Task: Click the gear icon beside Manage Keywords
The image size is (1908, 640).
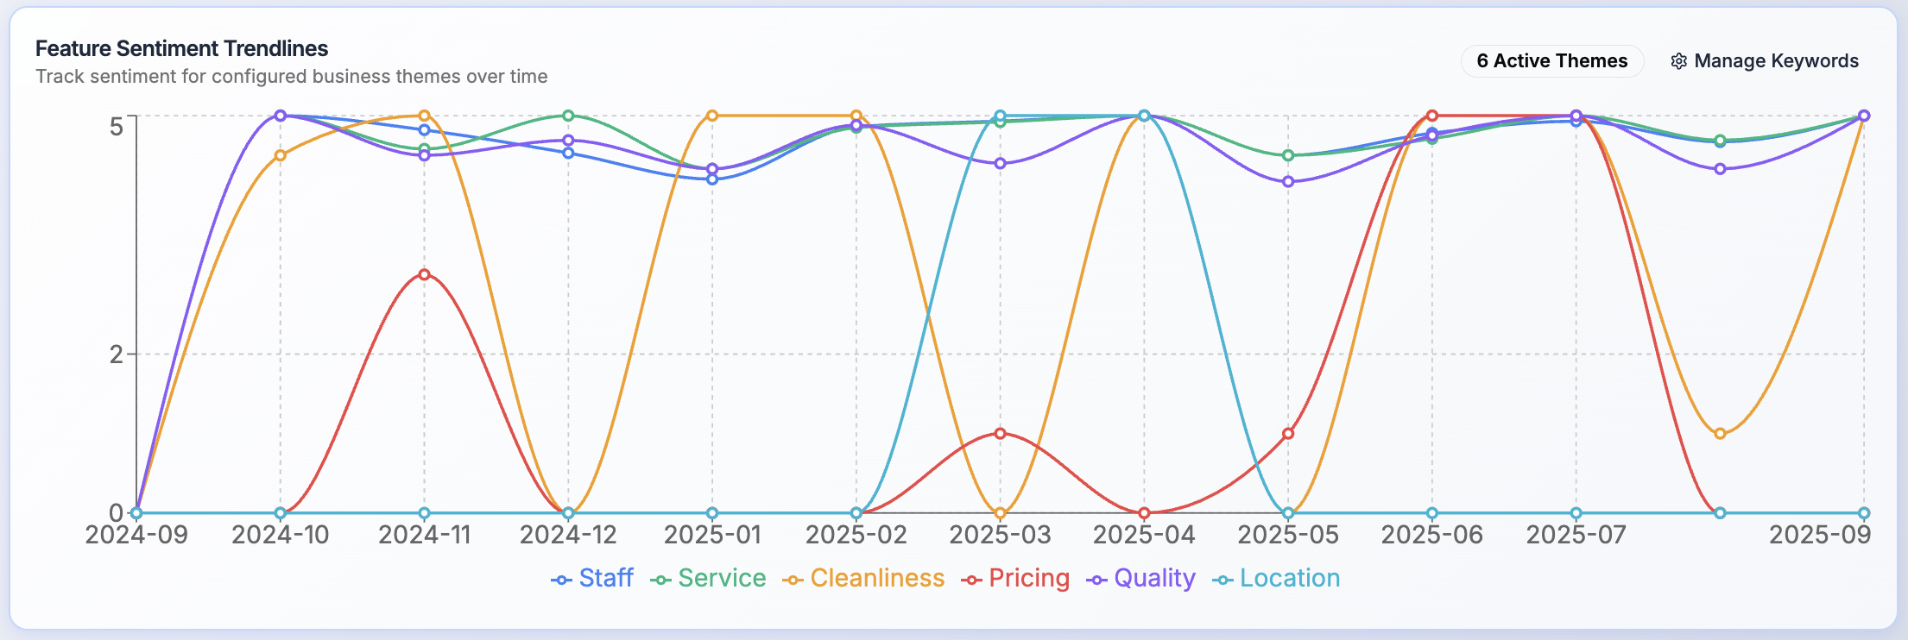Action: click(x=1678, y=61)
